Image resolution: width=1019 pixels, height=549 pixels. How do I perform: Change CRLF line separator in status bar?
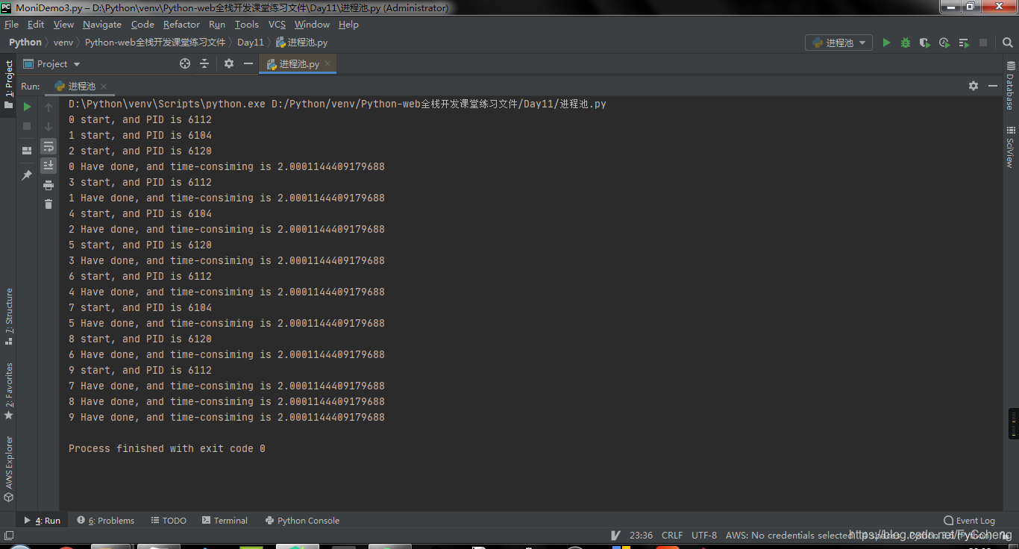coord(672,536)
